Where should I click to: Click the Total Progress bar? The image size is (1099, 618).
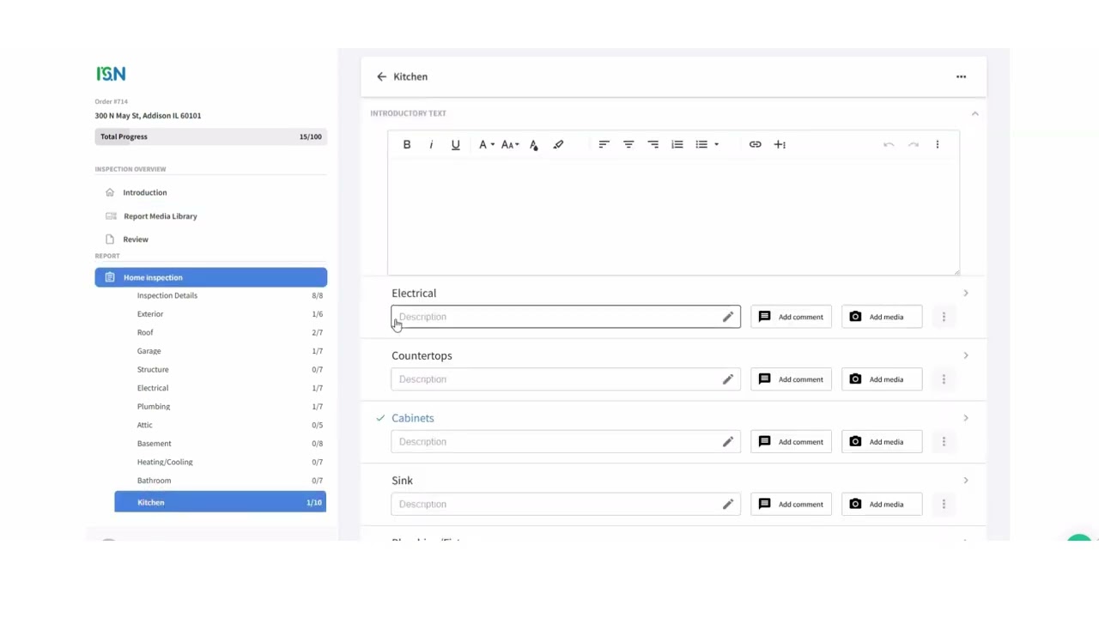click(x=210, y=136)
